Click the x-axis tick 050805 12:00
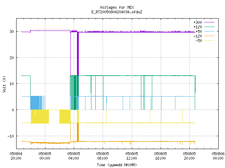The height and width of the screenshot is (168, 225). [x=131, y=156]
